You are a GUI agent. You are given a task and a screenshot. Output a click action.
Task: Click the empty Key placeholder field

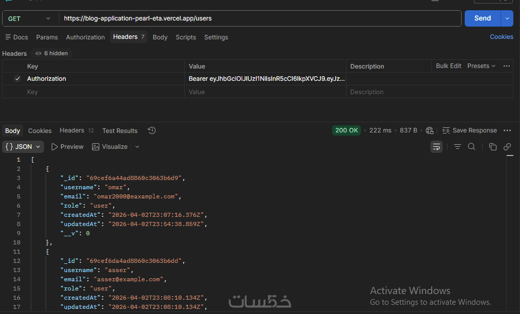click(x=104, y=92)
